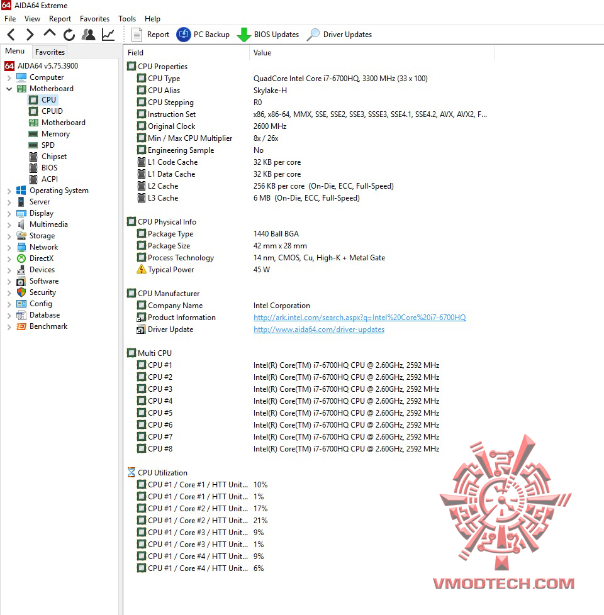604x615 pixels.
Task: Open Driver Updates from the toolbar
Action: click(x=339, y=35)
